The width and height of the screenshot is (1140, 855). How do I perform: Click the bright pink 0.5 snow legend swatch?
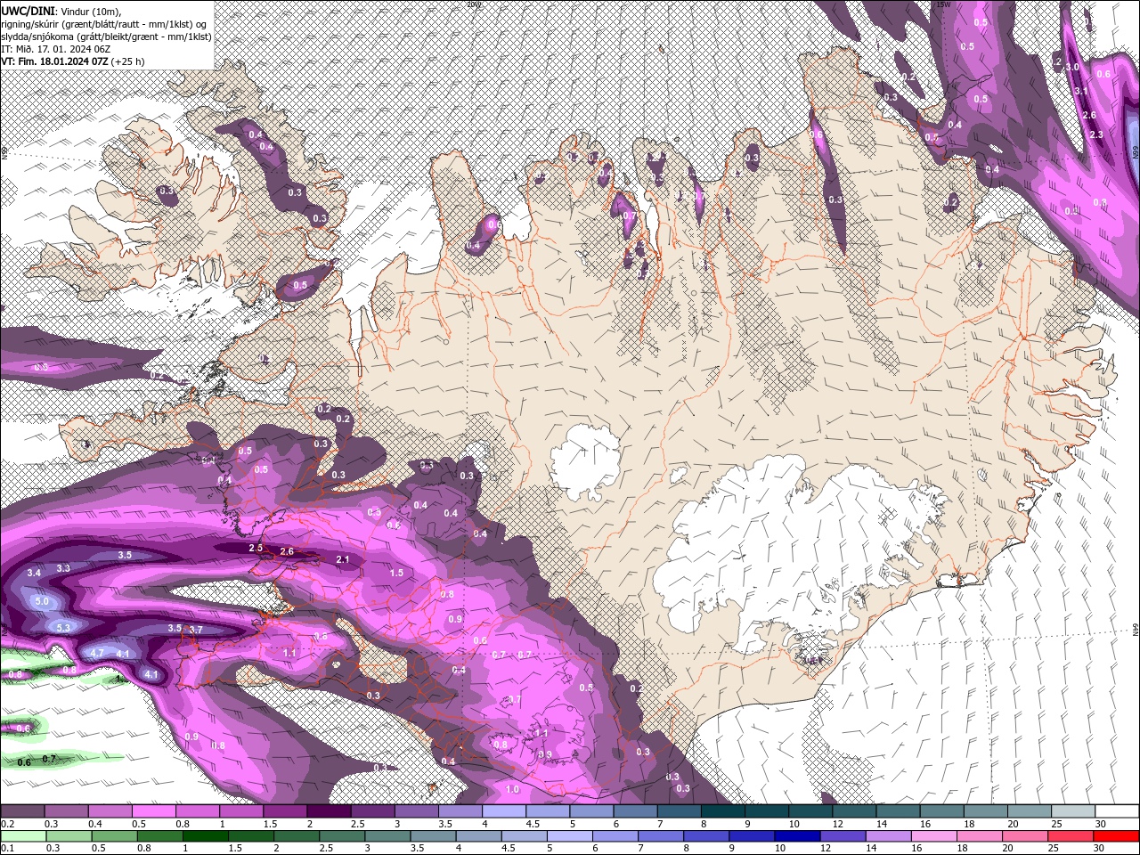(153, 811)
